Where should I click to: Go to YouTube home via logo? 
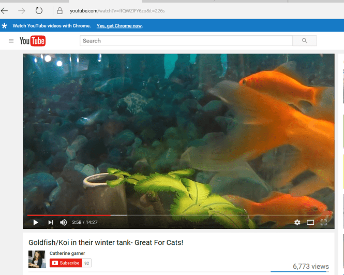(33, 41)
